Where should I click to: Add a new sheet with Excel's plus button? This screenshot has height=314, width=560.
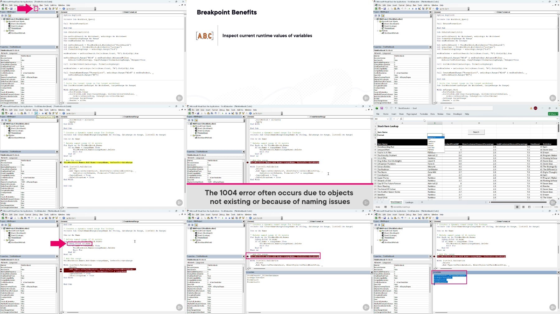coord(422,202)
